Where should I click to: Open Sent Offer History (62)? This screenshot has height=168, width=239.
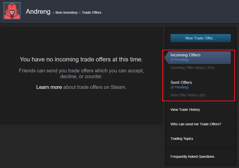pyautogui.click(x=188, y=95)
